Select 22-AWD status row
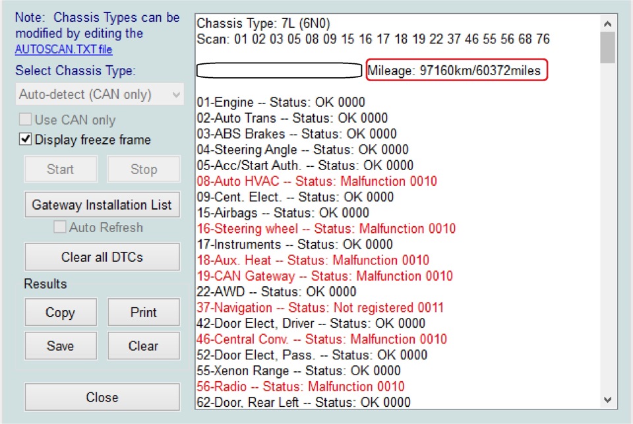Image resolution: width=633 pixels, height=424 pixels. click(x=276, y=291)
